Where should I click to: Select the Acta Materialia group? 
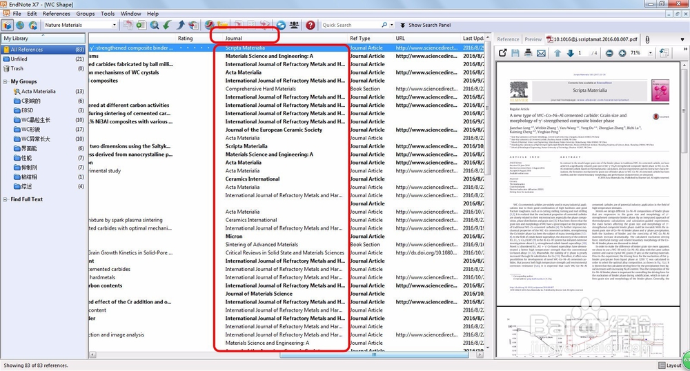pyautogui.click(x=48, y=92)
